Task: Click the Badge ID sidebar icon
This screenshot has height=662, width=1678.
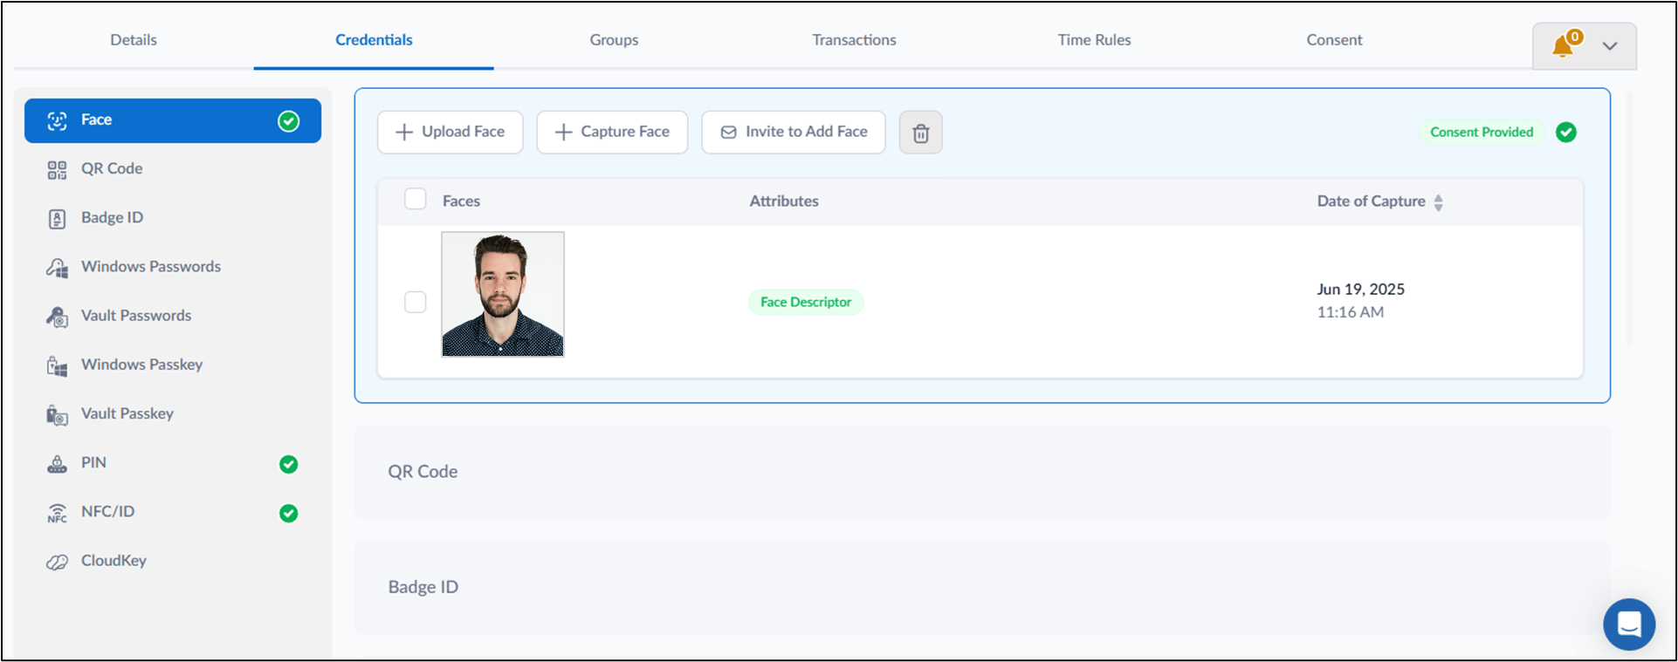Action: point(57,218)
